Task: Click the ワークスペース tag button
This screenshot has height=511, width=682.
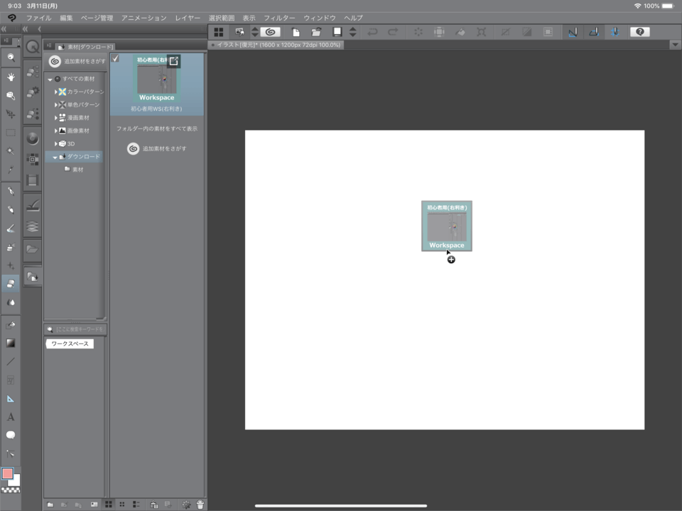Action: click(70, 344)
